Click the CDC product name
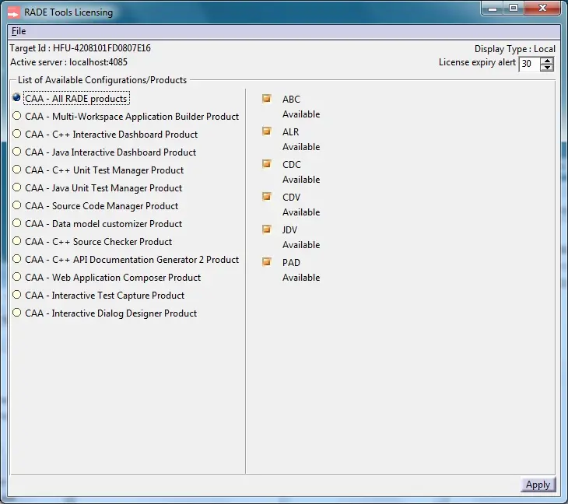 [292, 165]
